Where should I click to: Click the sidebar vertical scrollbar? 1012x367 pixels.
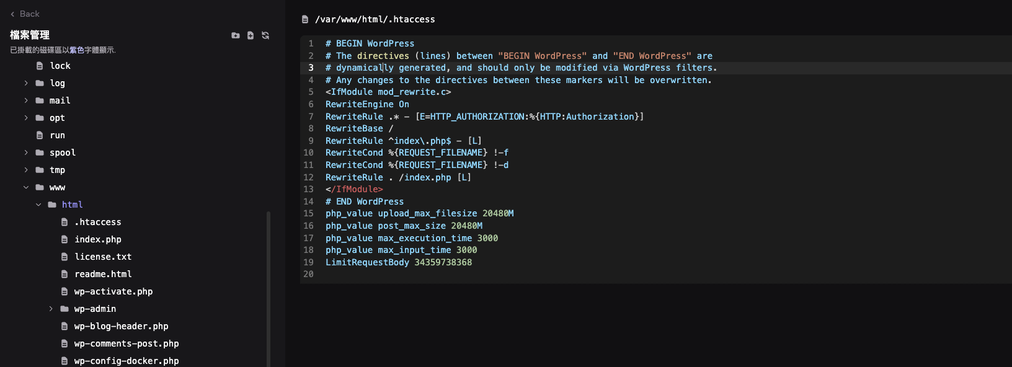click(x=269, y=285)
